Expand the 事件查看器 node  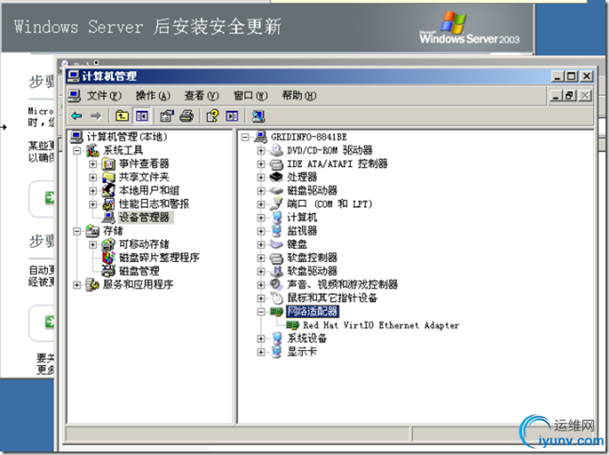click(92, 164)
